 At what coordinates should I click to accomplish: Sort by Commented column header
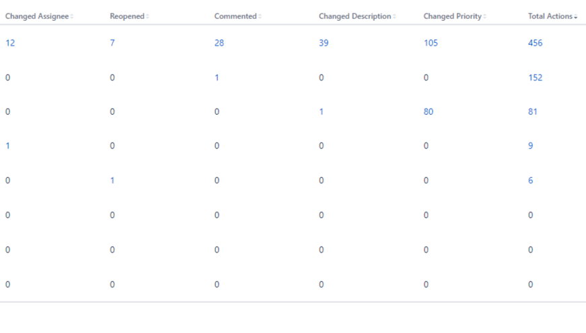(235, 16)
